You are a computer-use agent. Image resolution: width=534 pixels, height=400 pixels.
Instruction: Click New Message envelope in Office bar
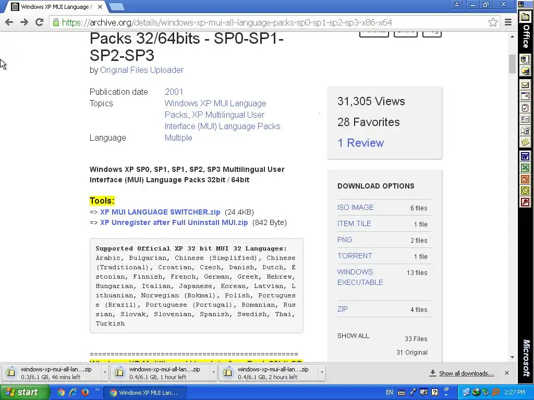525,85
